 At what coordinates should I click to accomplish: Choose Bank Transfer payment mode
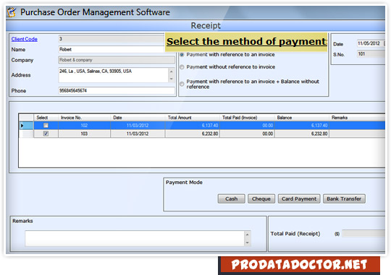tap(344, 199)
